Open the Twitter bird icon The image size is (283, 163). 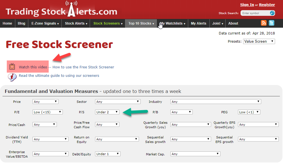point(271,23)
